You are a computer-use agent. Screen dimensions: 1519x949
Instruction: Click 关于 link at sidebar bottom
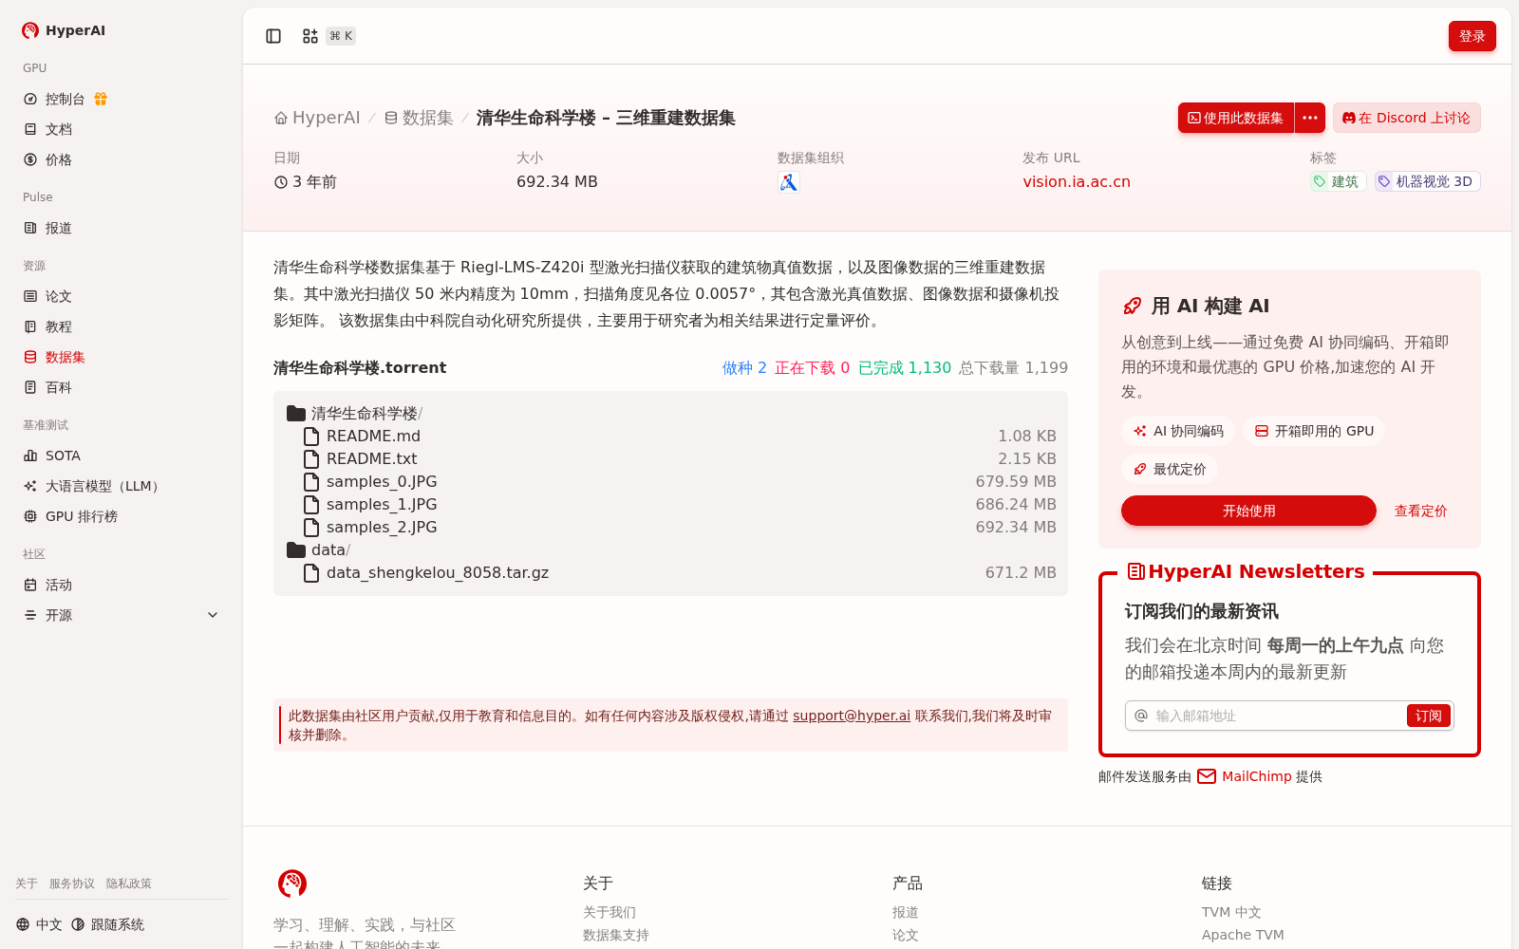point(27,884)
